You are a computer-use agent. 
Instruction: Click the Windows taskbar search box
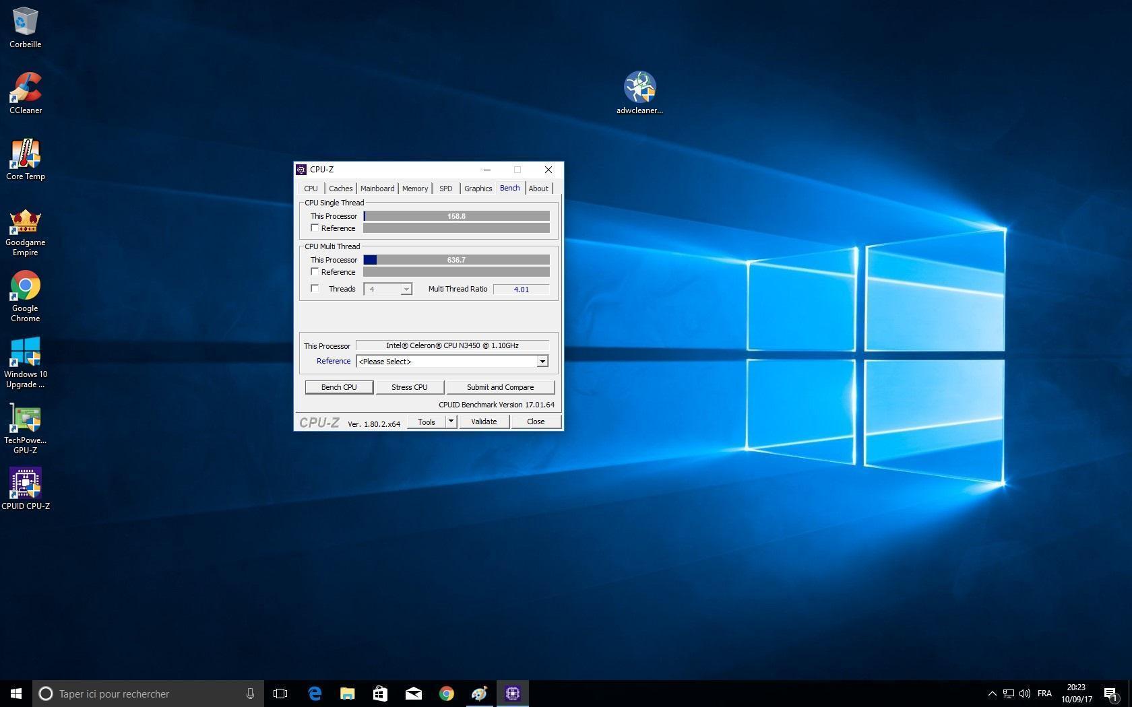coord(148,694)
